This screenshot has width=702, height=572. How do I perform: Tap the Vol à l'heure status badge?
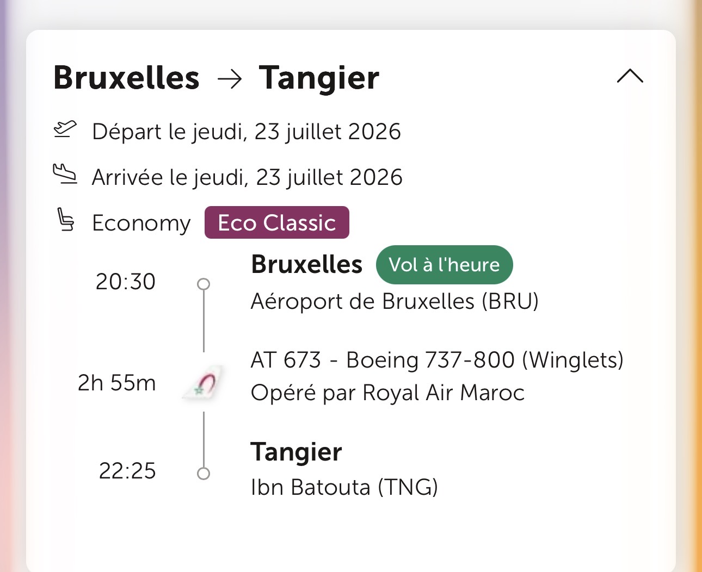444,265
